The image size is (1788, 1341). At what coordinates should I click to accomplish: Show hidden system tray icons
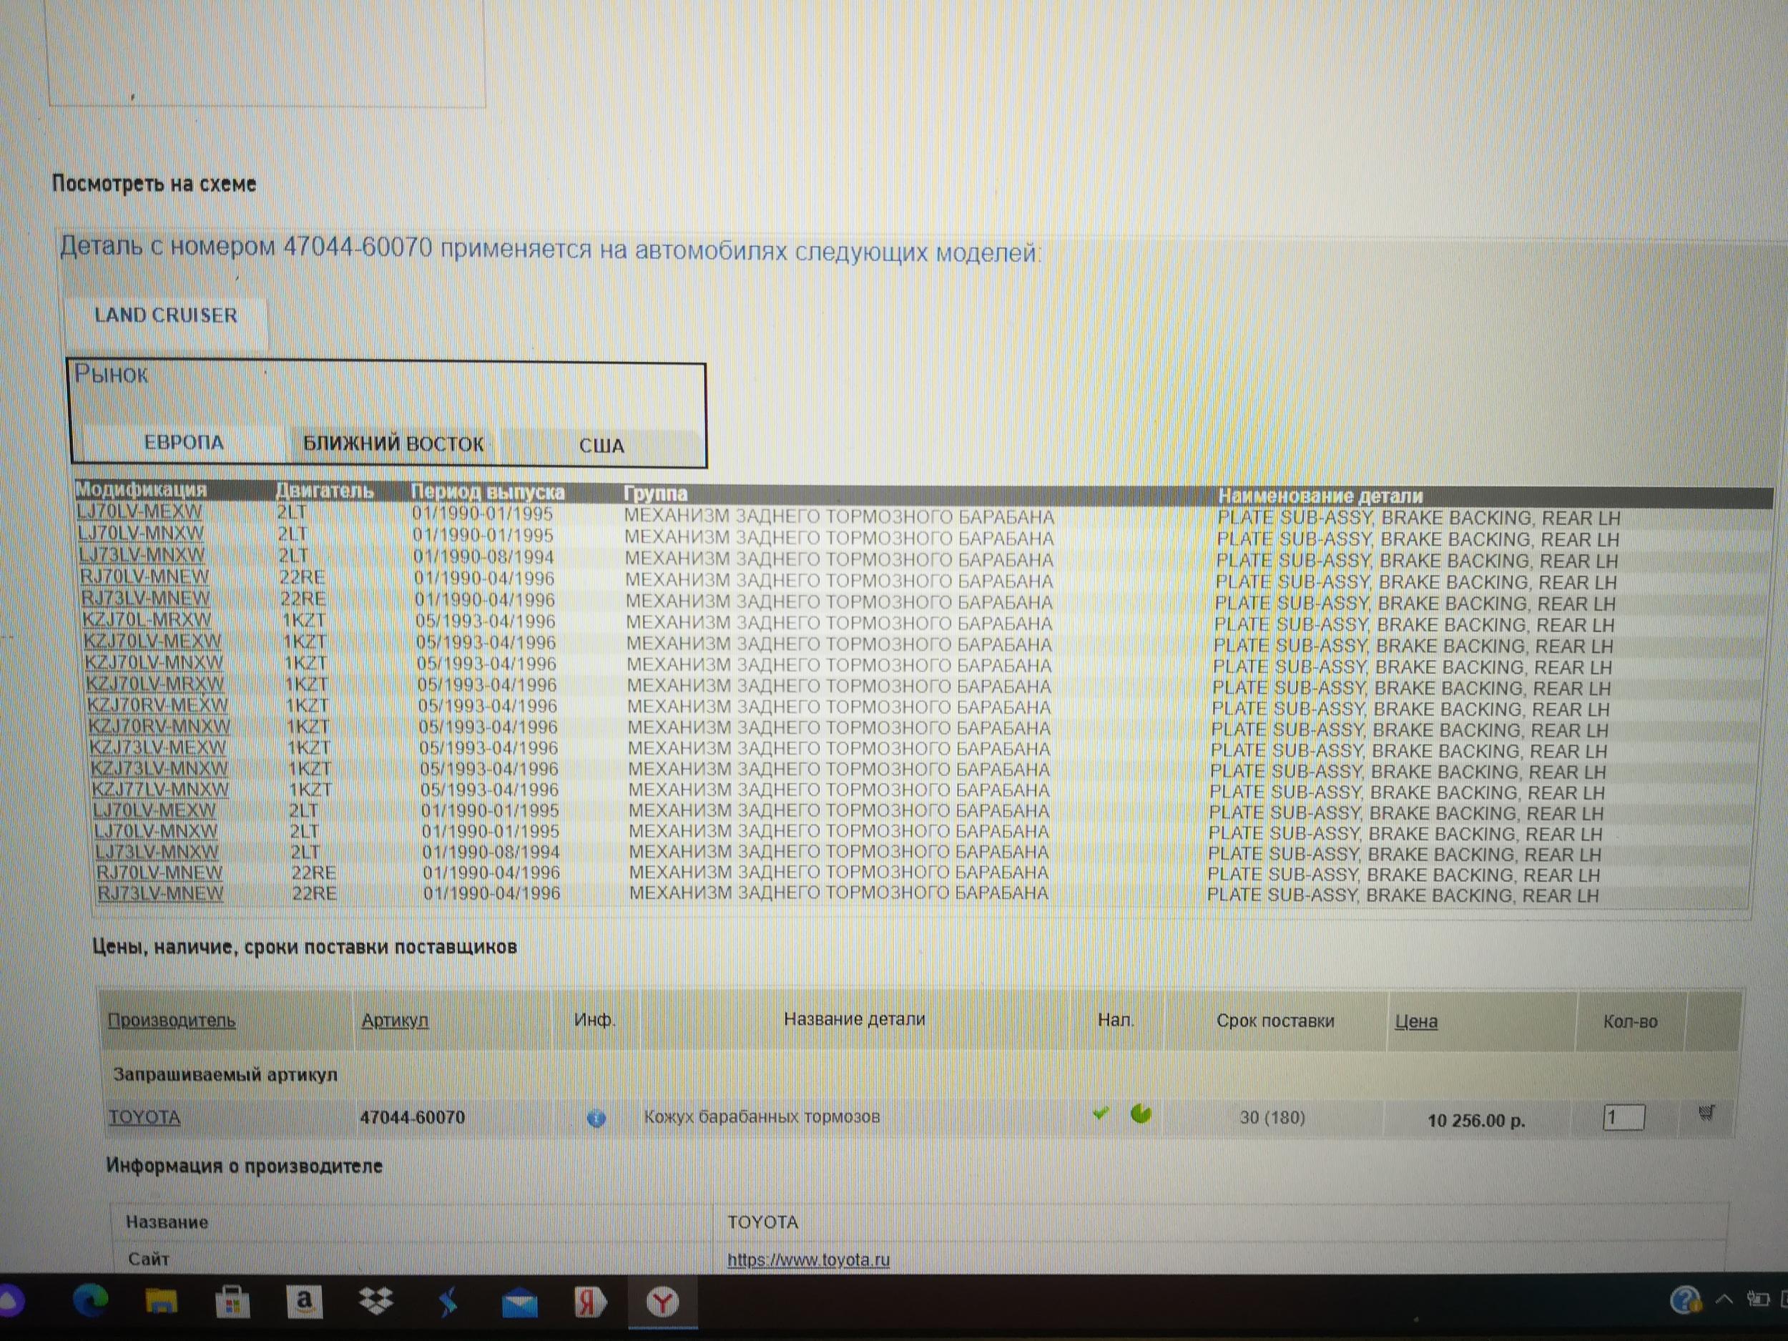1724,1300
